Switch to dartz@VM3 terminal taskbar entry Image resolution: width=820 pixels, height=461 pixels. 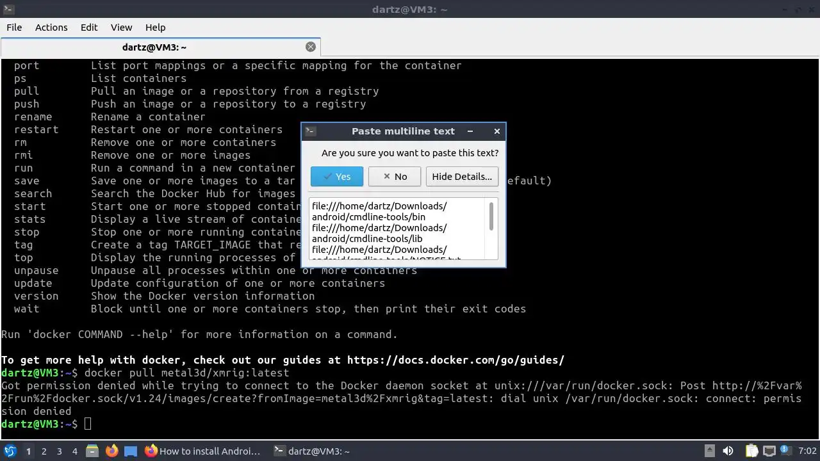(312, 451)
